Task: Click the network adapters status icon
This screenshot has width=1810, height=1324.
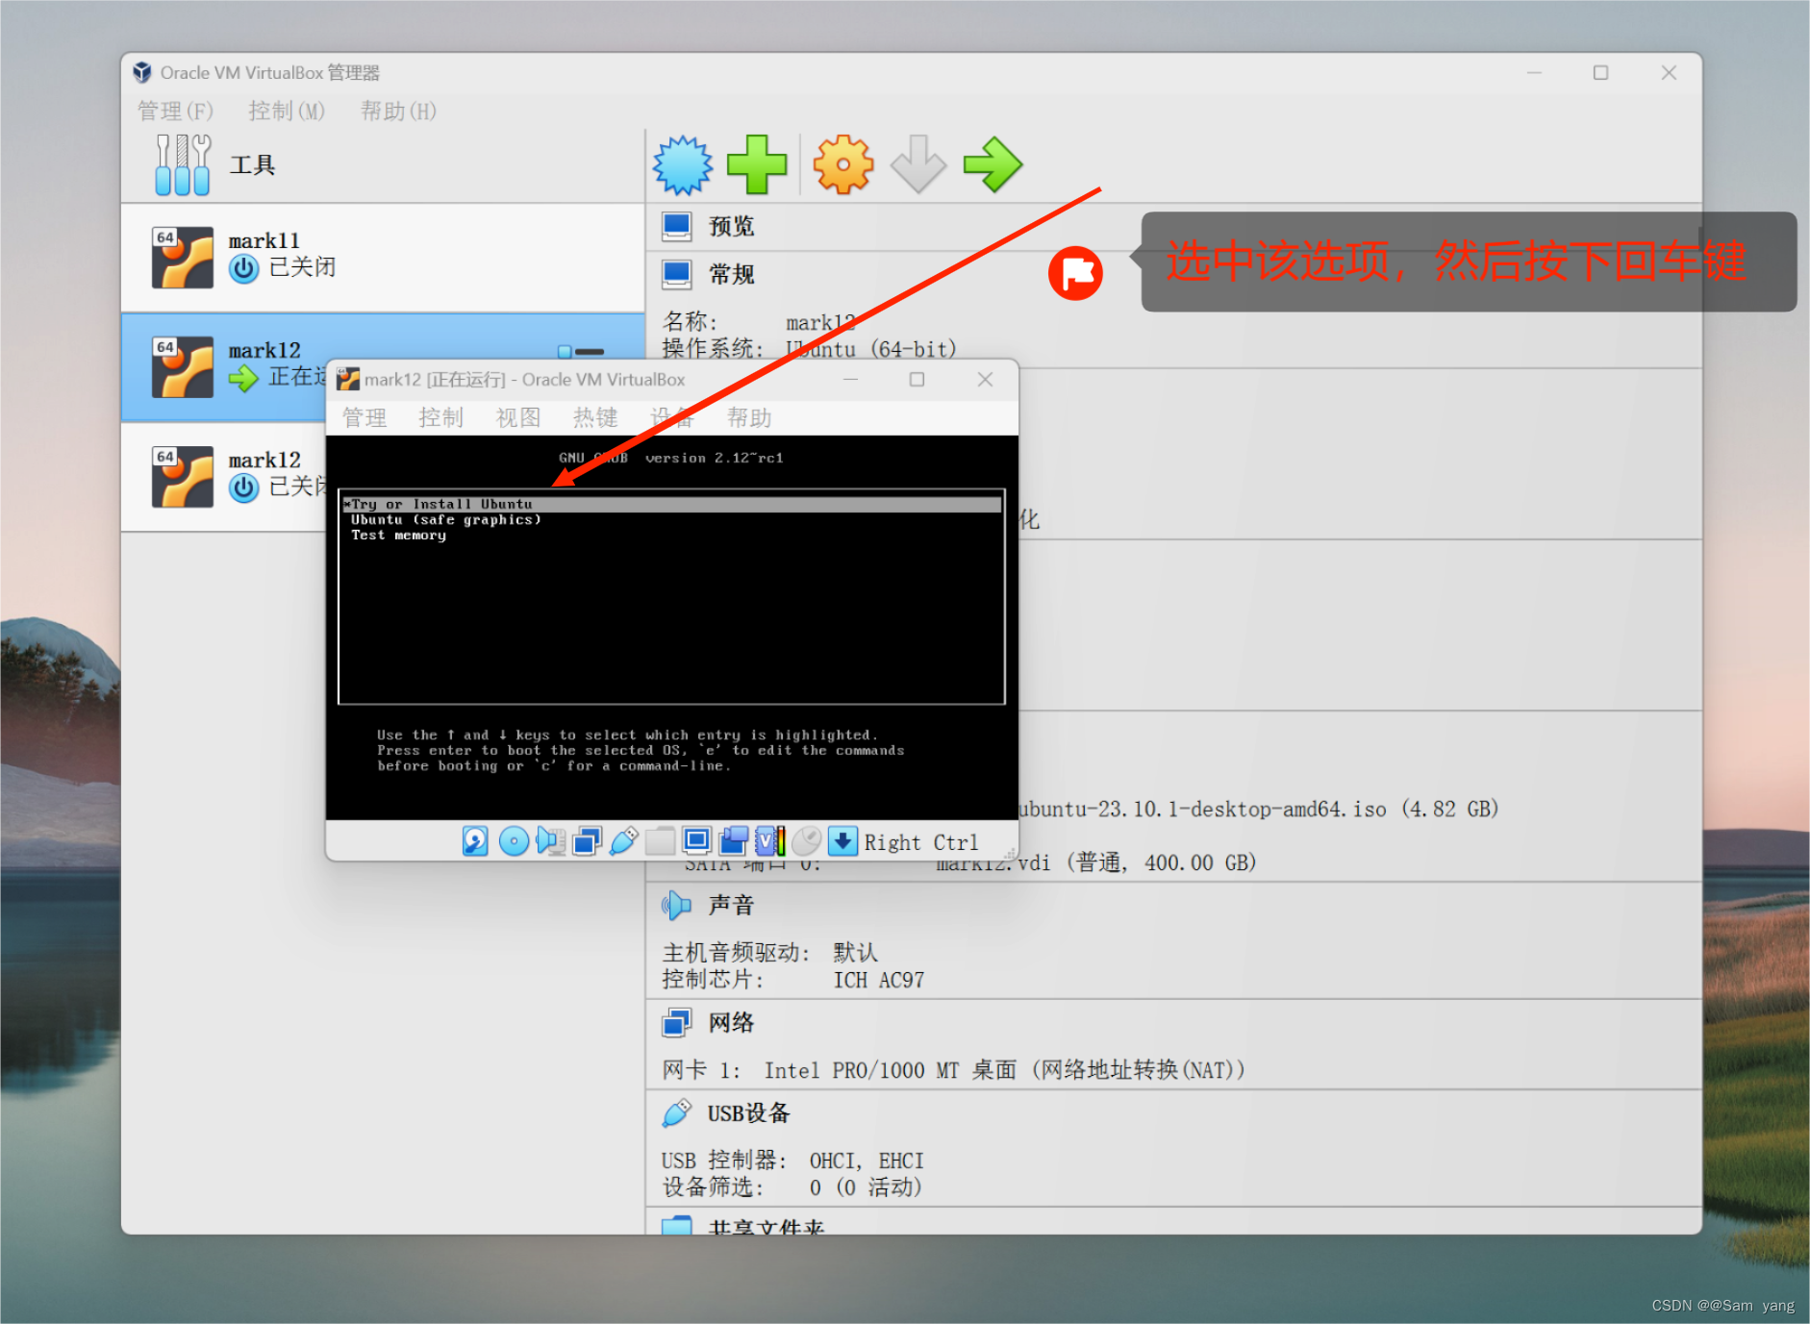Action: coord(587,841)
